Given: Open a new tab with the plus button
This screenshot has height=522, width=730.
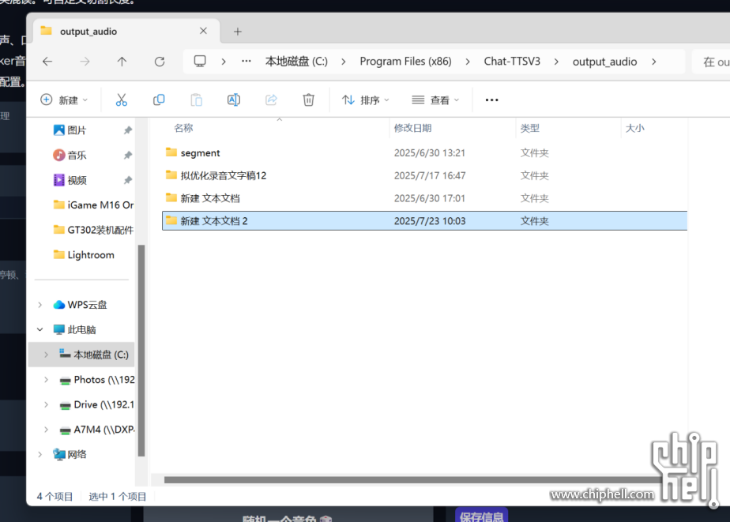Looking at the screenshot, I should [238, 32].
